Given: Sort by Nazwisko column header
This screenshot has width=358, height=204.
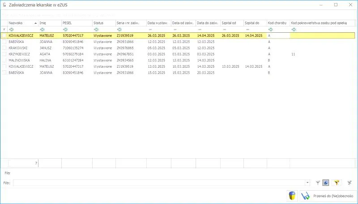Looking at the screenshot, I should [x=23, y=23].
